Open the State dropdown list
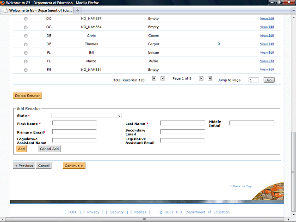 tap(86, 116)
